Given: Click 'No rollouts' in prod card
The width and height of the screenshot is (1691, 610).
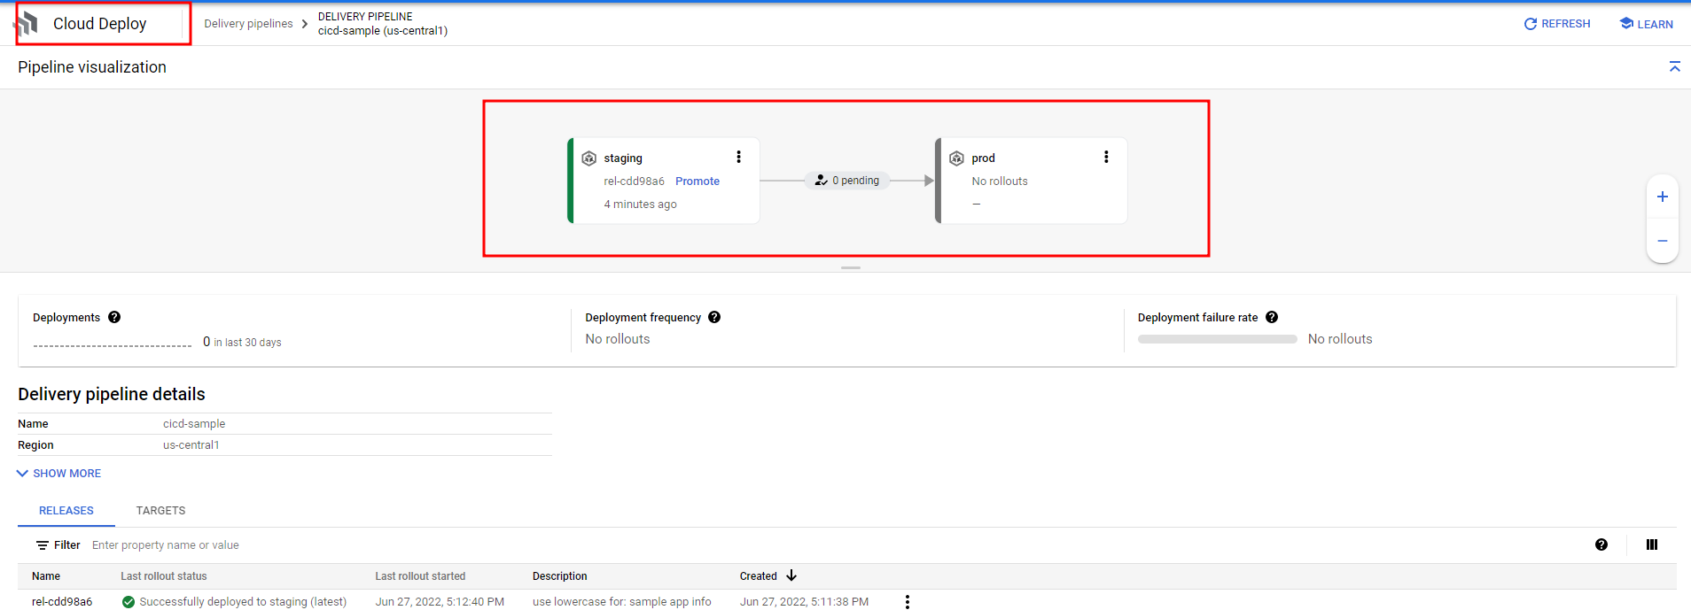Looking at the screenshot, I should (x=1000, y=181).
